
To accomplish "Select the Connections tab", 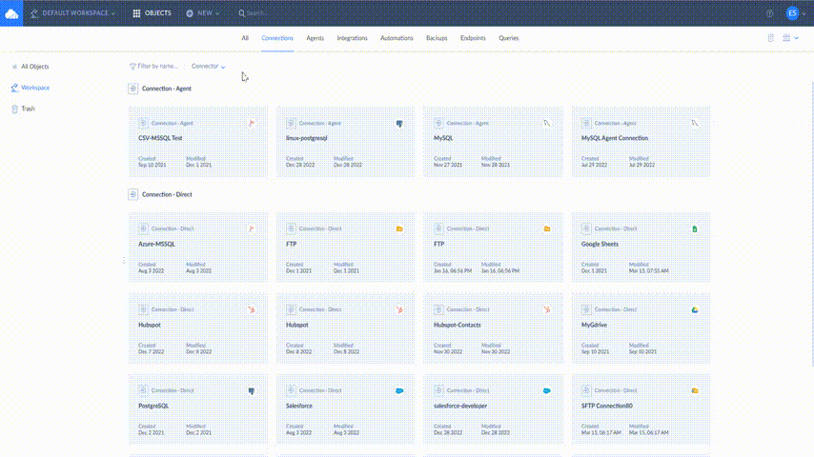I will tap(277, 38).
